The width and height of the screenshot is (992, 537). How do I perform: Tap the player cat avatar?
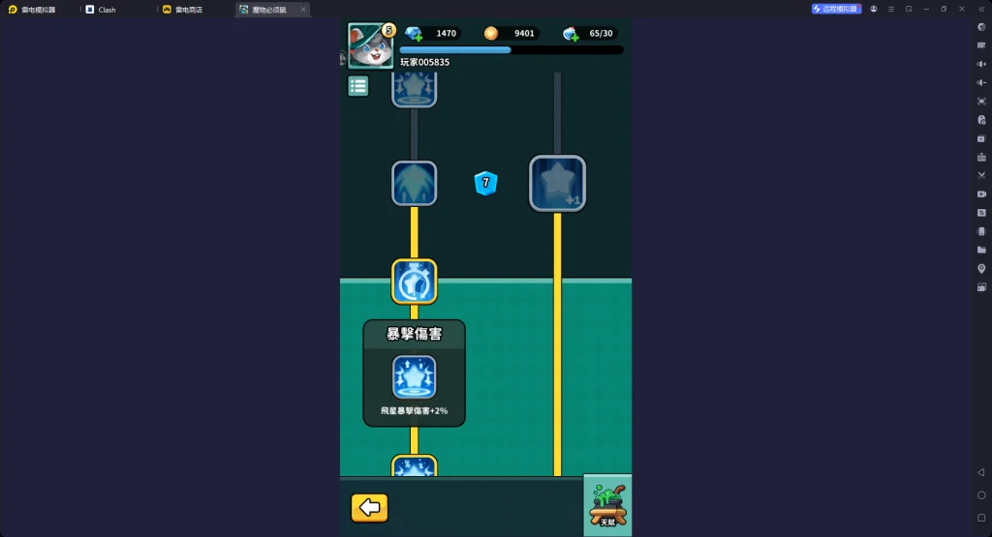click(x=371, y=45)
